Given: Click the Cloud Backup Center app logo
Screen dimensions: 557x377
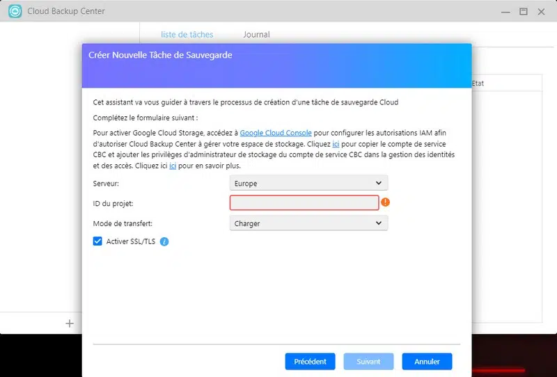Looking at the screenshot, I should point(15,11).
